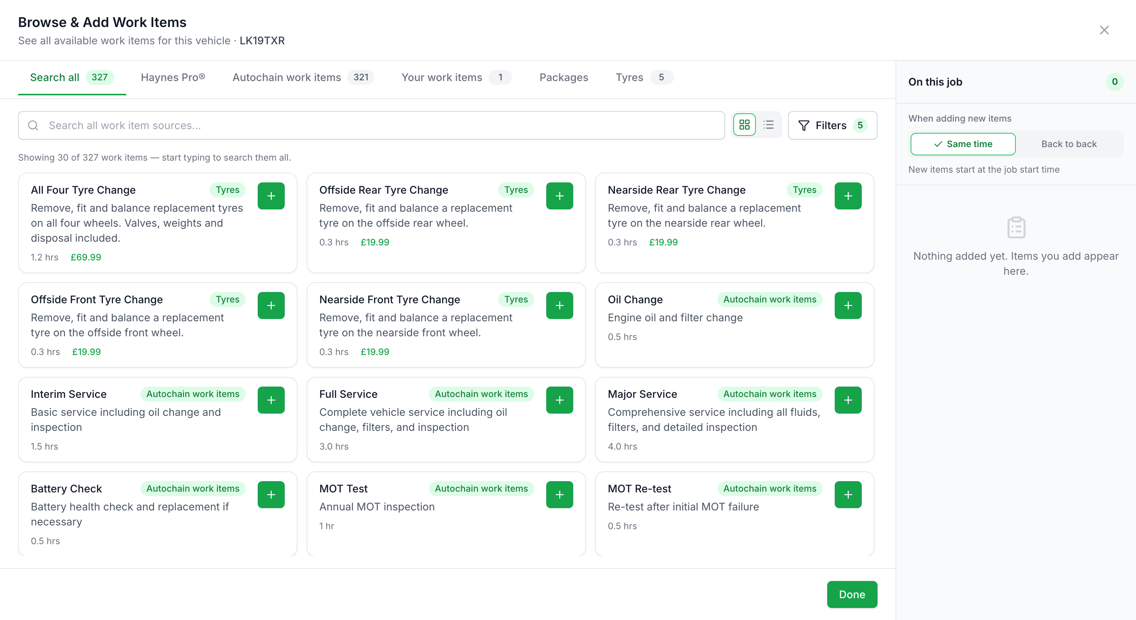Add Battery Check to the job

click(x=271, y=494)
